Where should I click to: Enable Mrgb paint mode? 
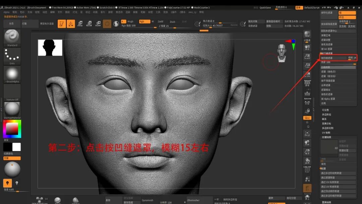click(x=130, y=21)
